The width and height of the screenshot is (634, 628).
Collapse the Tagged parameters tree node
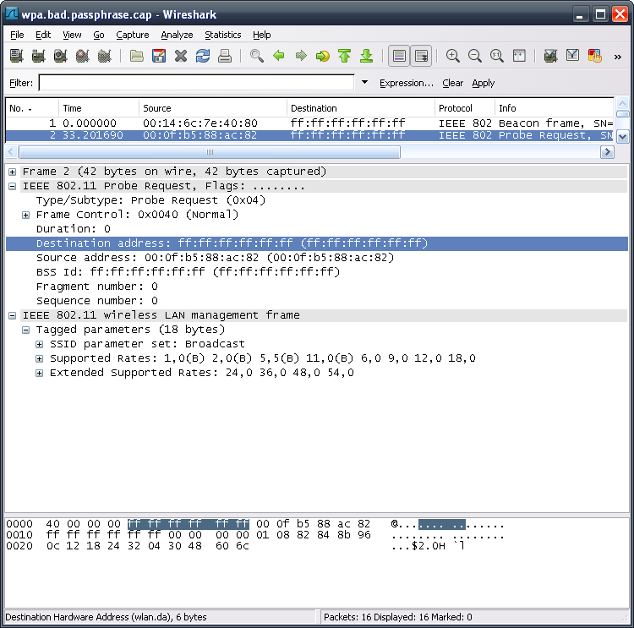coord(27,330)
